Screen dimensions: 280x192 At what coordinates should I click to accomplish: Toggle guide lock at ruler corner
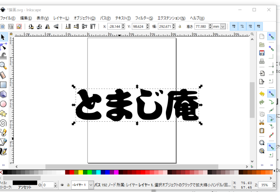[11, 34]
